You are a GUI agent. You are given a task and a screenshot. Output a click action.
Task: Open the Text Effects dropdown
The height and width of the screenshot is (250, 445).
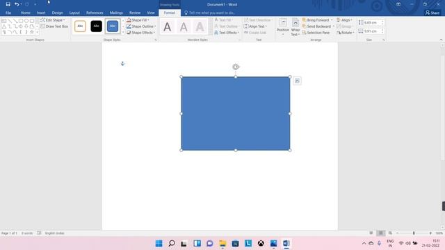click(x=227, y=33)
